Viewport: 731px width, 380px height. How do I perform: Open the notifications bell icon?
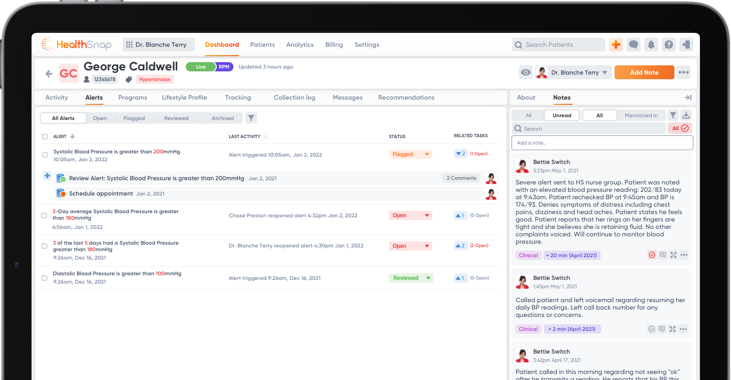coord(651,44)
